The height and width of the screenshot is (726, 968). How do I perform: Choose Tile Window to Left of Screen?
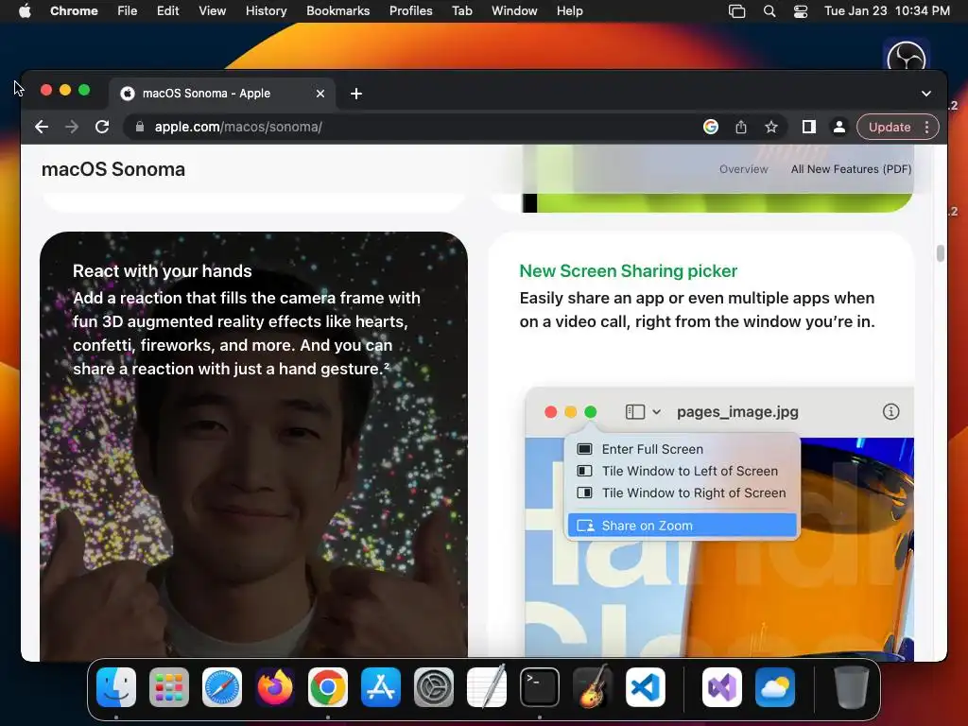point(682,471)
